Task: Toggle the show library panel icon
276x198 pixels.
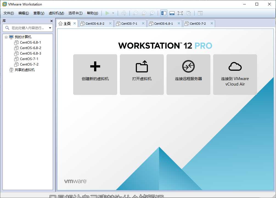Action: tap(164, 13)
